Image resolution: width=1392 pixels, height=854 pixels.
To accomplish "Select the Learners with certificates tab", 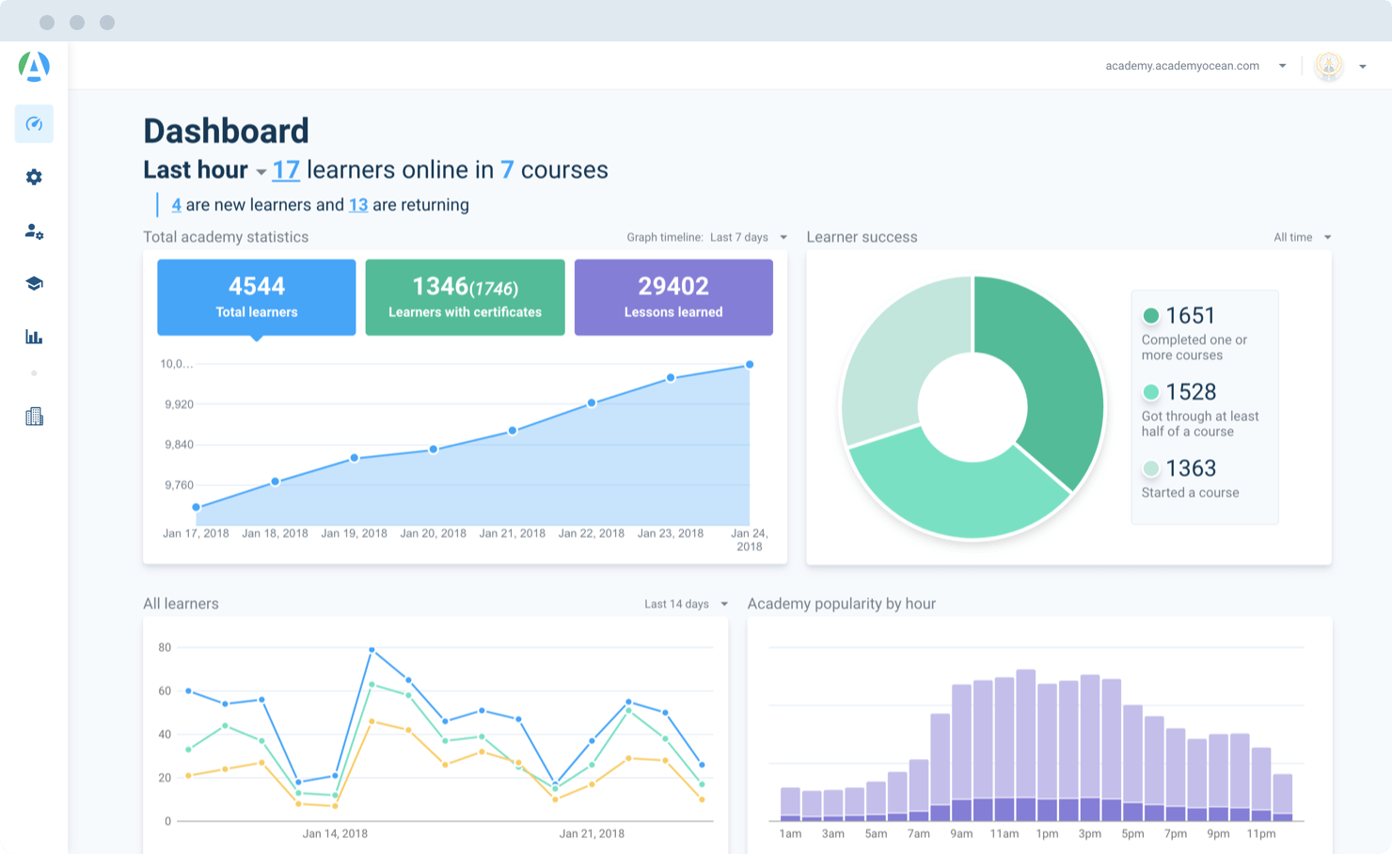I will [465, 297].
